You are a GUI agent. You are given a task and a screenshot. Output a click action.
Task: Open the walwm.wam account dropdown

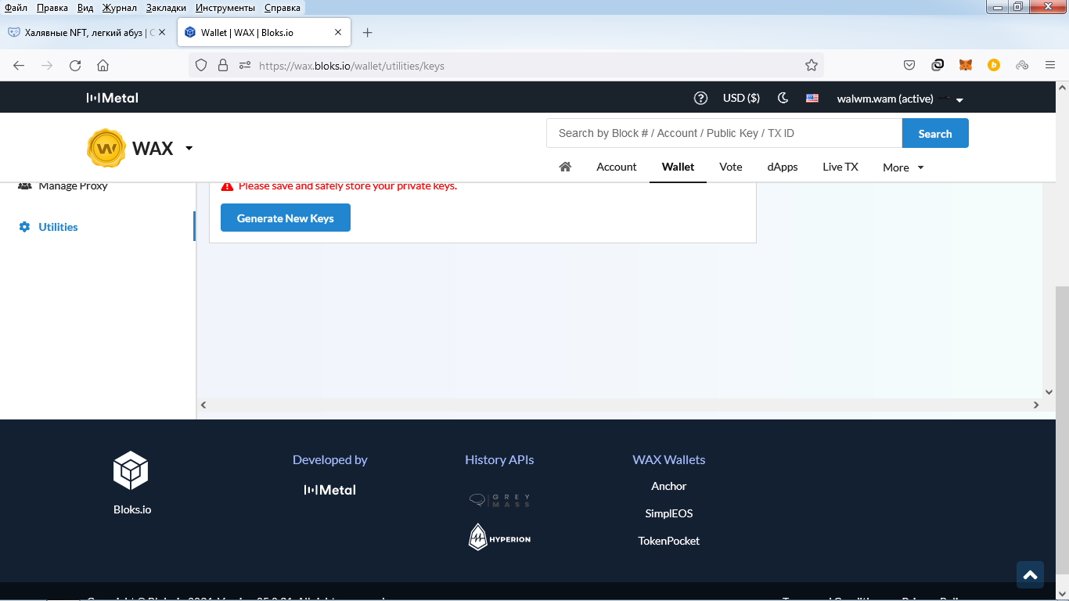[900, 99]
